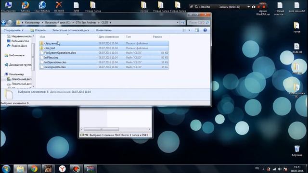Screen dimensions: 308x173
Task: Open Архив WinRAR.rar on the desktop
Action: (x=263, y=9)
